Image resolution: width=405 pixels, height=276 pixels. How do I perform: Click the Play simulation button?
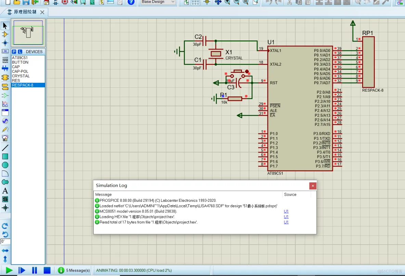9,270
